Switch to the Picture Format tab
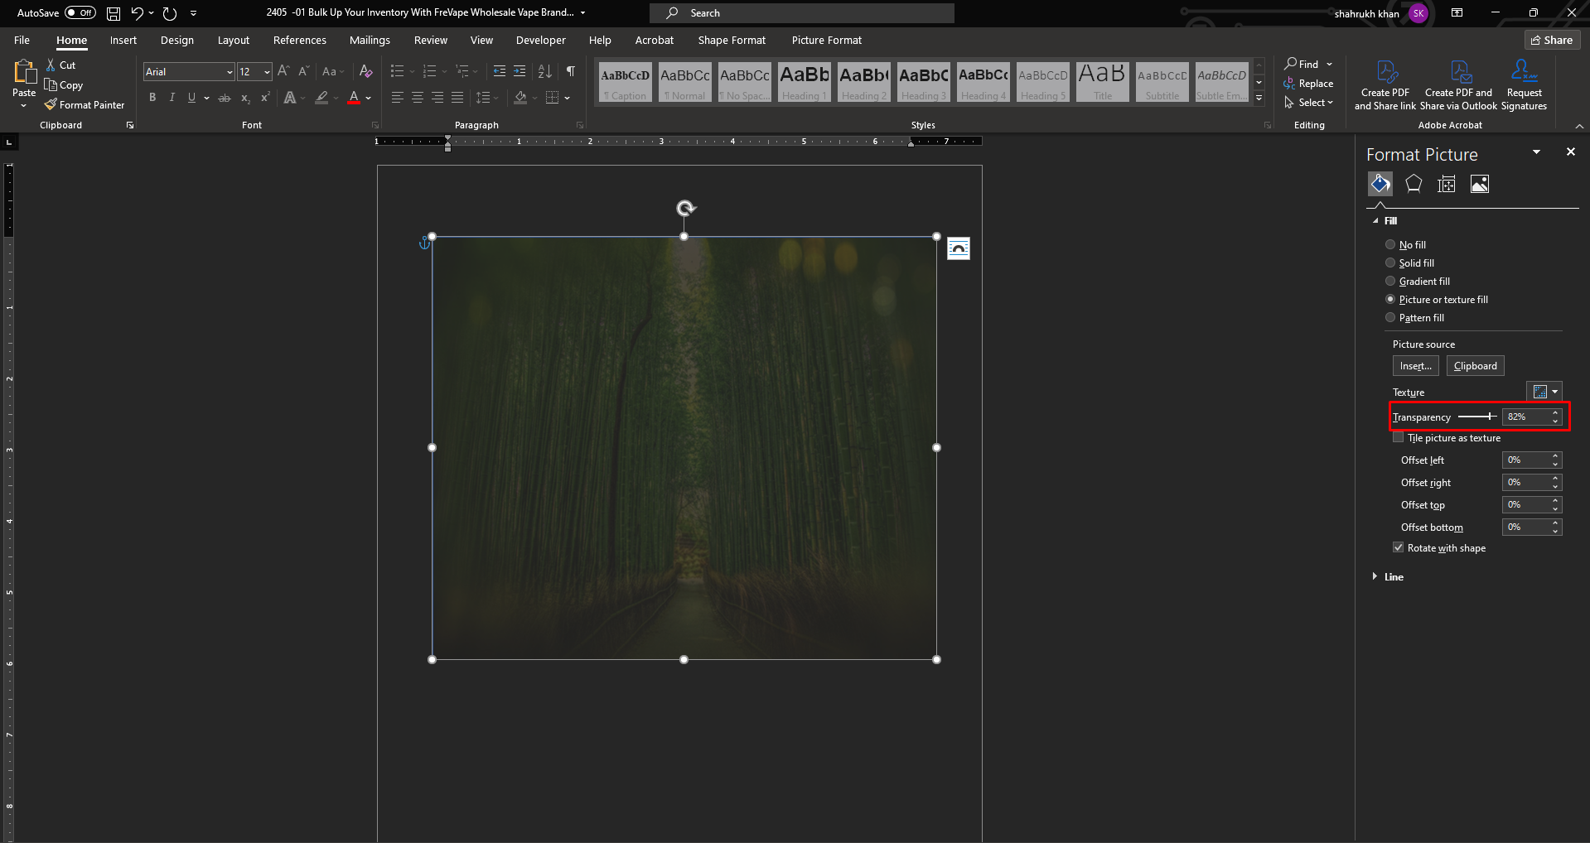 point(826,40)
